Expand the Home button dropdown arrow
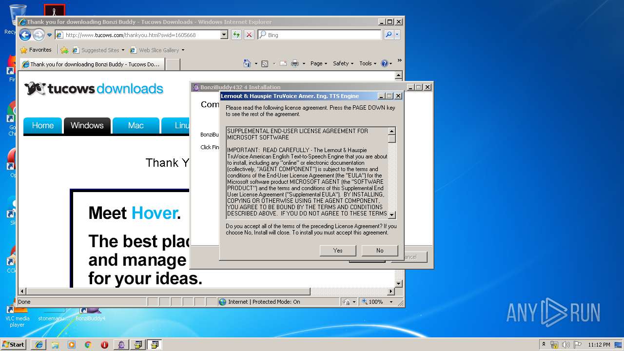 coord(256,63)
